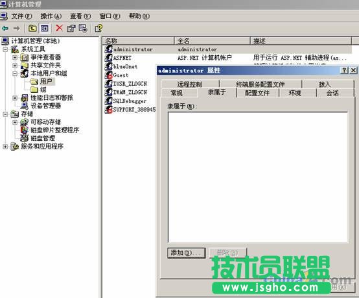Click the ASPNET user icon
Image resolution: width=359 pixels, height=298 pixels.
coord(108,58)
